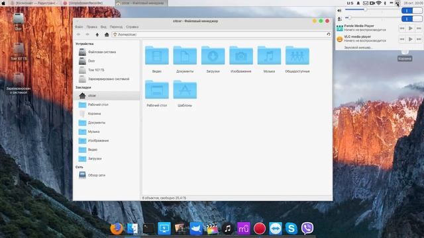The width and height of the screenshot is (424, 238).
Task: Launch Skype from the dock
Action: pyautogui.click(x=291, y=229)
